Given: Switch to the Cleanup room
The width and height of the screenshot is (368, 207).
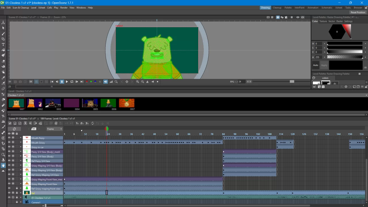Looking at the screenshot, I should click(277, 8).
